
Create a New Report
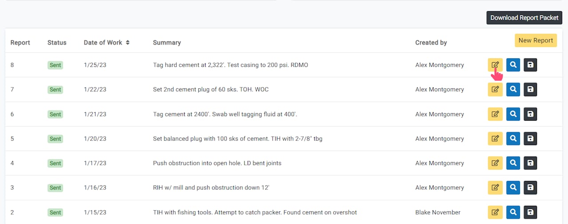536,40
